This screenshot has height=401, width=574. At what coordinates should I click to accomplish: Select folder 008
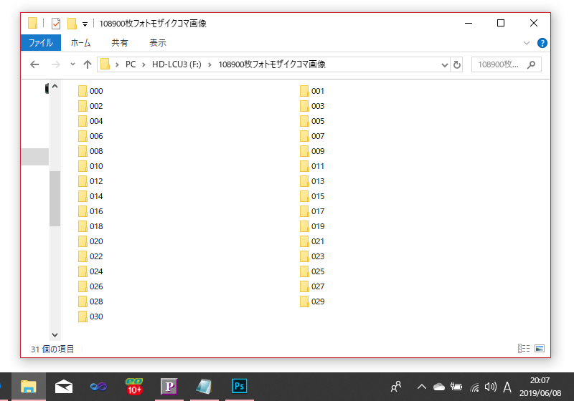[90, 151]
